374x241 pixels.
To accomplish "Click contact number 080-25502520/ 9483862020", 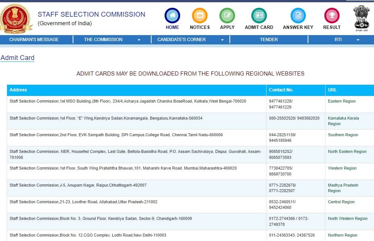I will tap(294, 118).
